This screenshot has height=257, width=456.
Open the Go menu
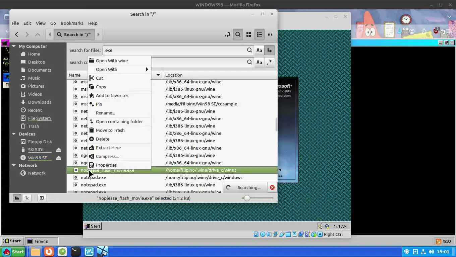coord(53,23)
